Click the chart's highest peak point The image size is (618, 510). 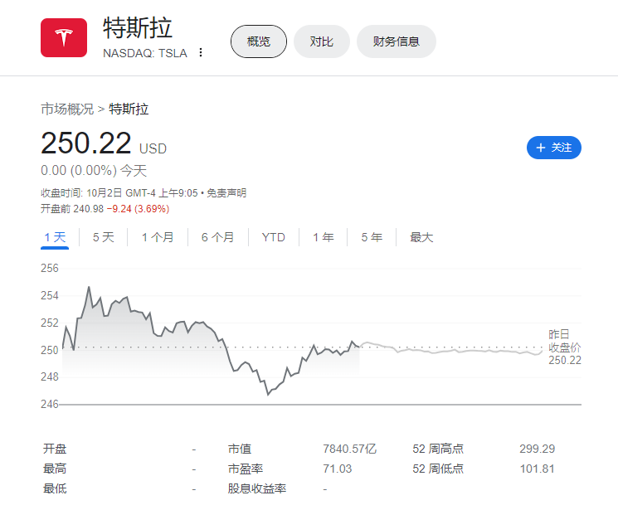coord(89,287)
